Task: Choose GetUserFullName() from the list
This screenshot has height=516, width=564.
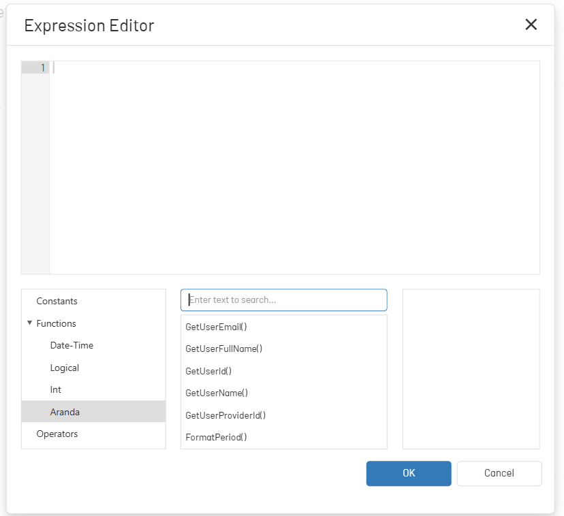Action: (x=223, y=349)
